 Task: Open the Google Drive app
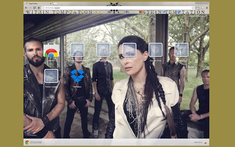point(155,50)
